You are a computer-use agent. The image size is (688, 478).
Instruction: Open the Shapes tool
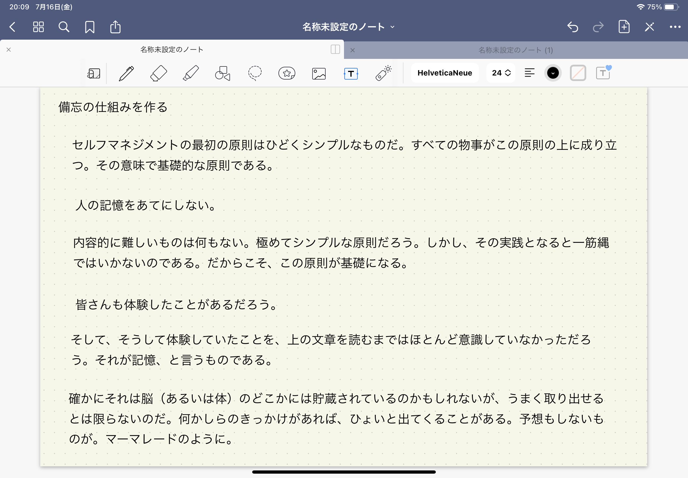223,73
